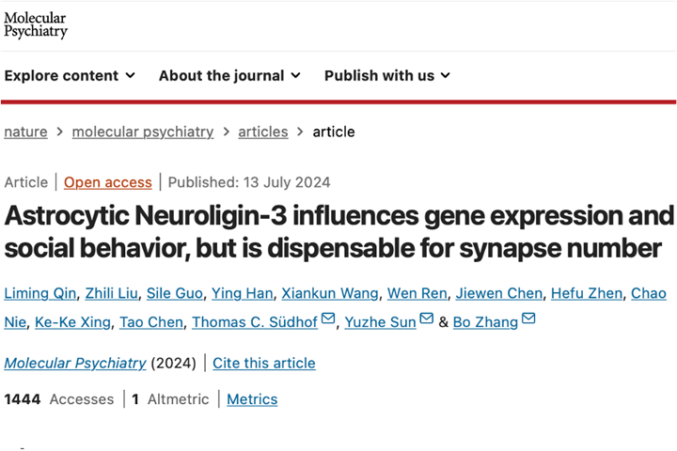The width and height of the screenshot is (677, 451).
Task: Select author Xiankun Wang link
Action: click(x=330, y=293)
